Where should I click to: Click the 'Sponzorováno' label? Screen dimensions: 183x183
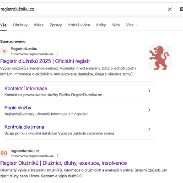point(13,41)
